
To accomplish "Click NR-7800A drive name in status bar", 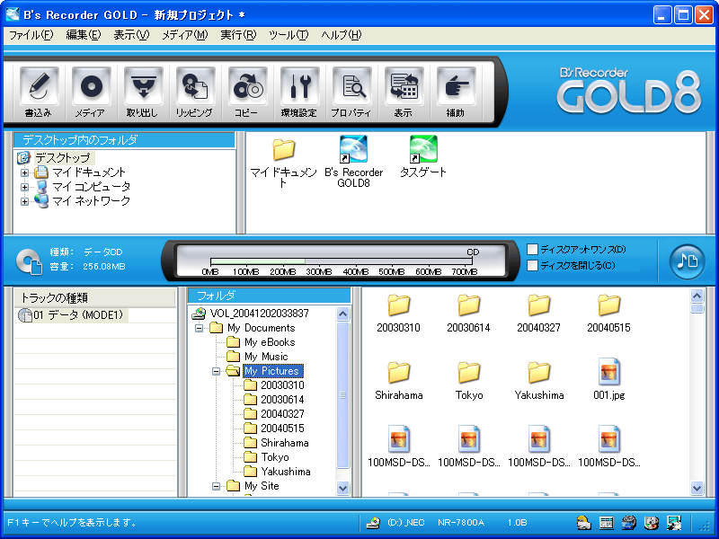I will 460,523.
